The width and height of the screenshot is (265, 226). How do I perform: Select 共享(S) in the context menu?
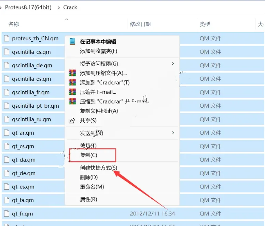[x=88, y=120]
